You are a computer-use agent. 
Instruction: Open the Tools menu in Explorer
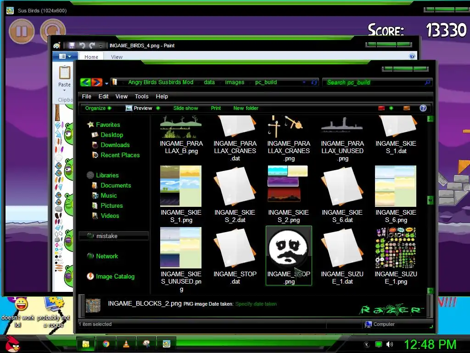click(141, 97)
